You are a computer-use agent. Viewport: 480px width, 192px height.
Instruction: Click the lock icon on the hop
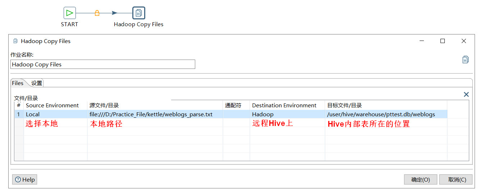tap(97, 13)
